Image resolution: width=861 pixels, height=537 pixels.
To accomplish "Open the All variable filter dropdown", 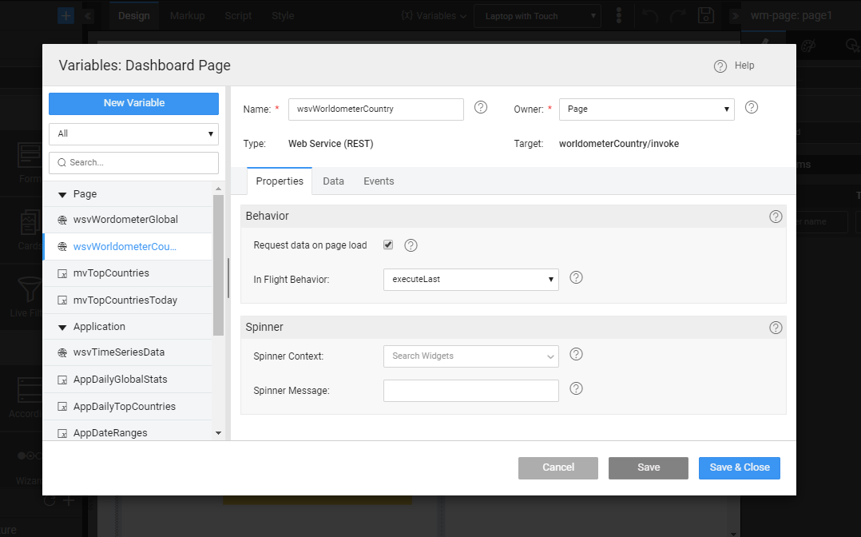I will (133, 133).
